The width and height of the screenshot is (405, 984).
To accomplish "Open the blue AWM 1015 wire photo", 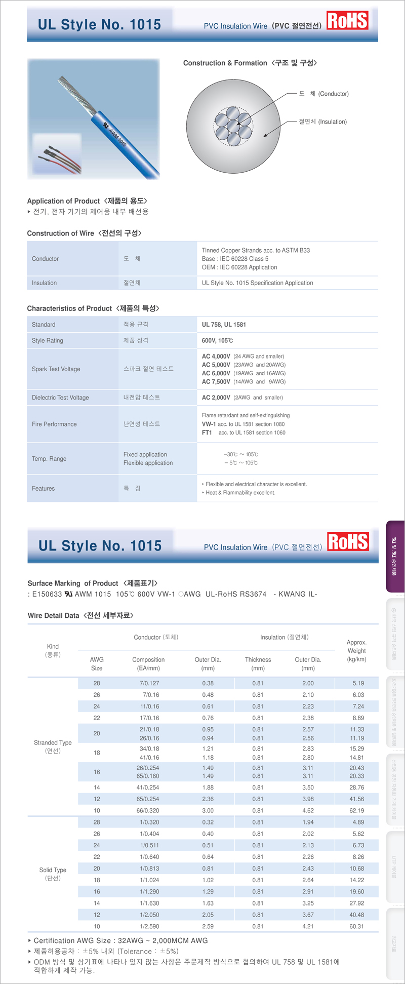I will coord(94,119).
